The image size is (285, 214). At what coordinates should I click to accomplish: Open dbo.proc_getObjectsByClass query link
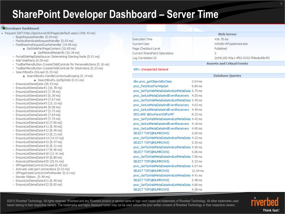coord(153,81)
